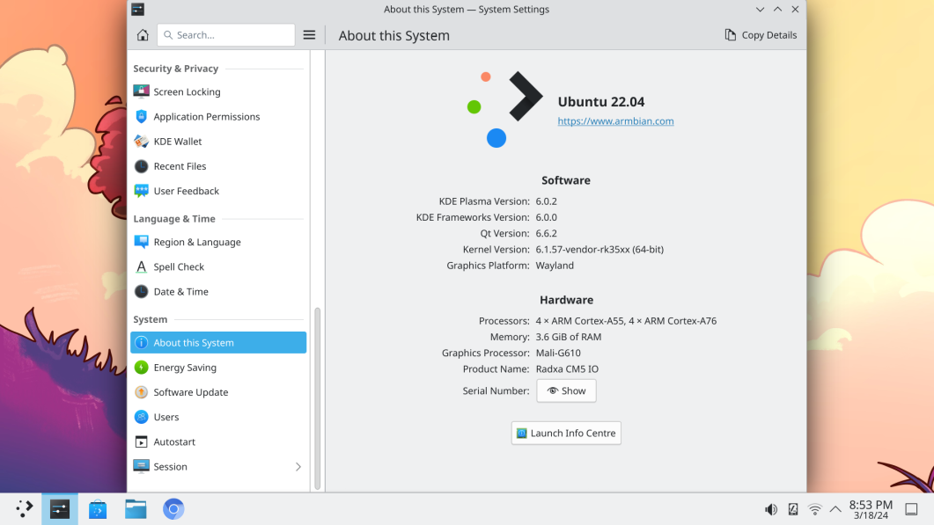Screen dimensions: 934x525
Task: Open Discover software store from taskbar
Action: pos(98,509)
